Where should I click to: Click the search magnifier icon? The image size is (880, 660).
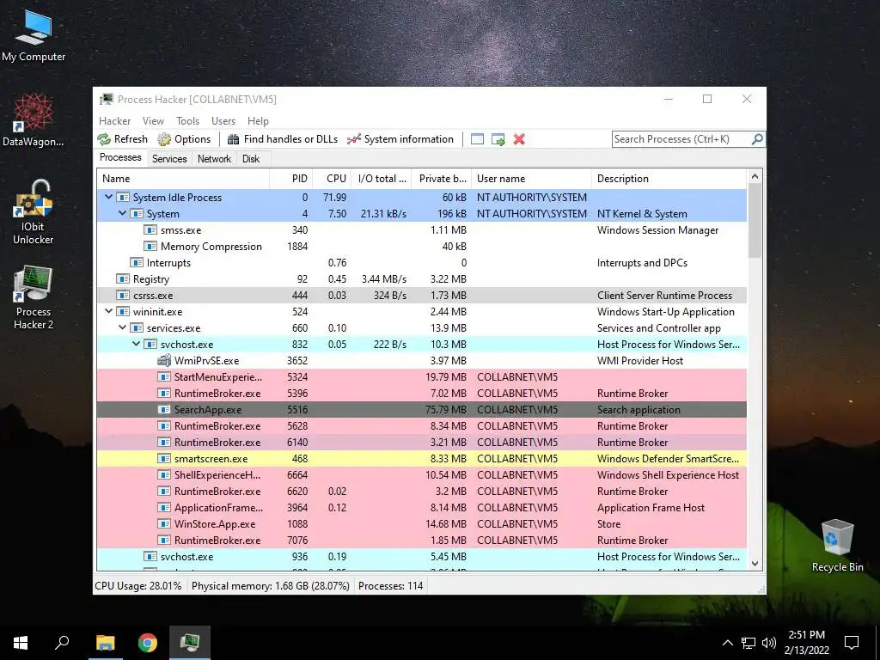(x=757, y=138)
